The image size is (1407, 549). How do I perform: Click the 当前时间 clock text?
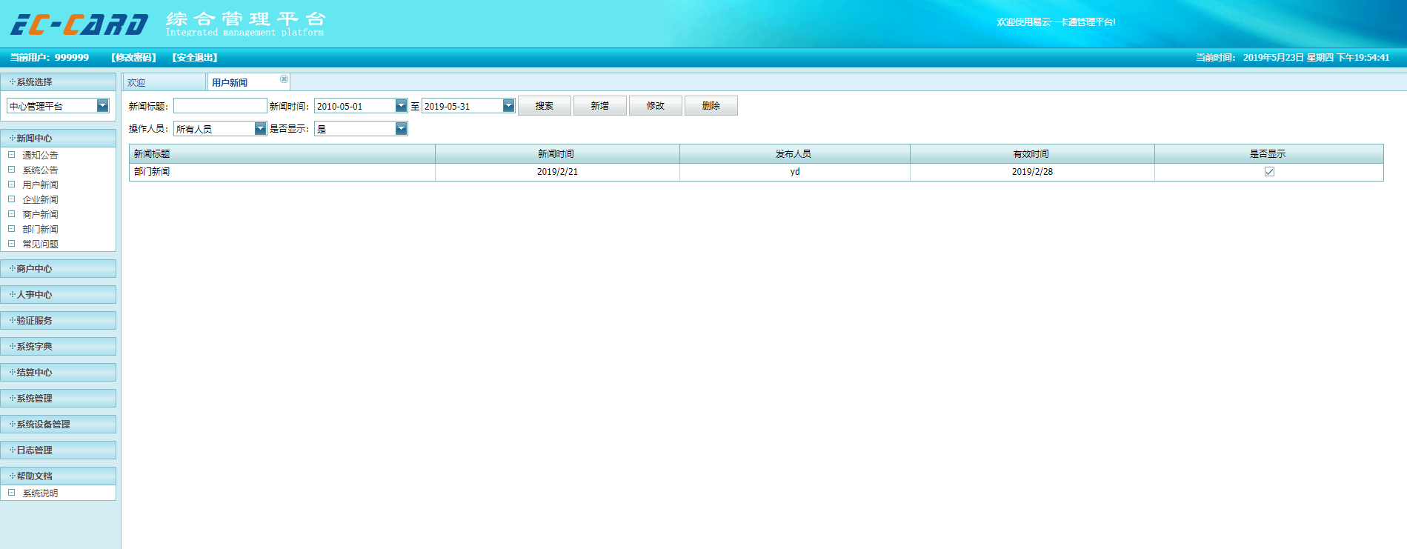[1293, 57]
